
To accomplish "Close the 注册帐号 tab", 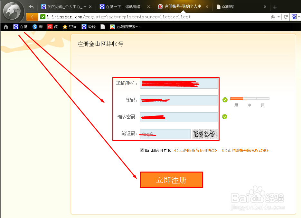I will (207, 6).
